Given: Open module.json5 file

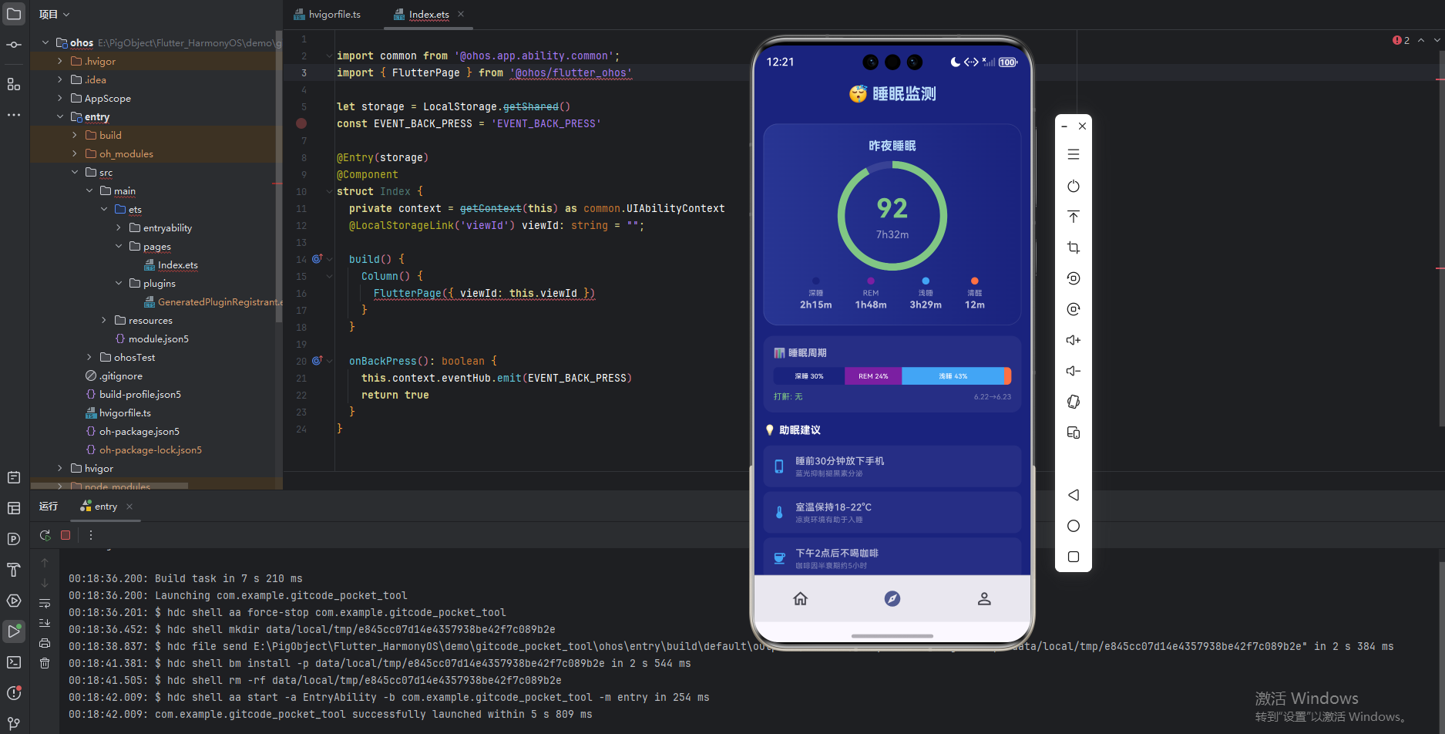Looking at the screenshot, I should pos(152,339).
